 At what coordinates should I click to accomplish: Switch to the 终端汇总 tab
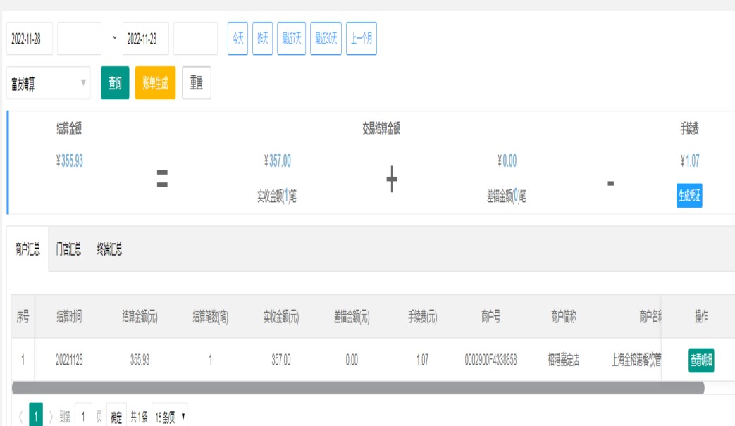click(x=109, y=249)
